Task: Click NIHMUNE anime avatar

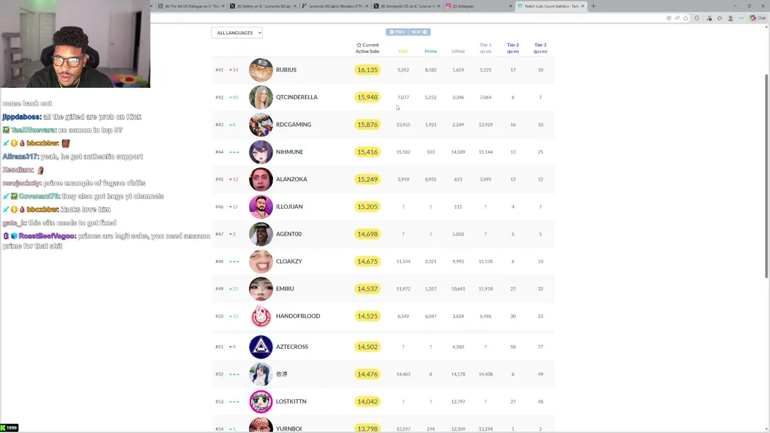Action: pos(260,152)
